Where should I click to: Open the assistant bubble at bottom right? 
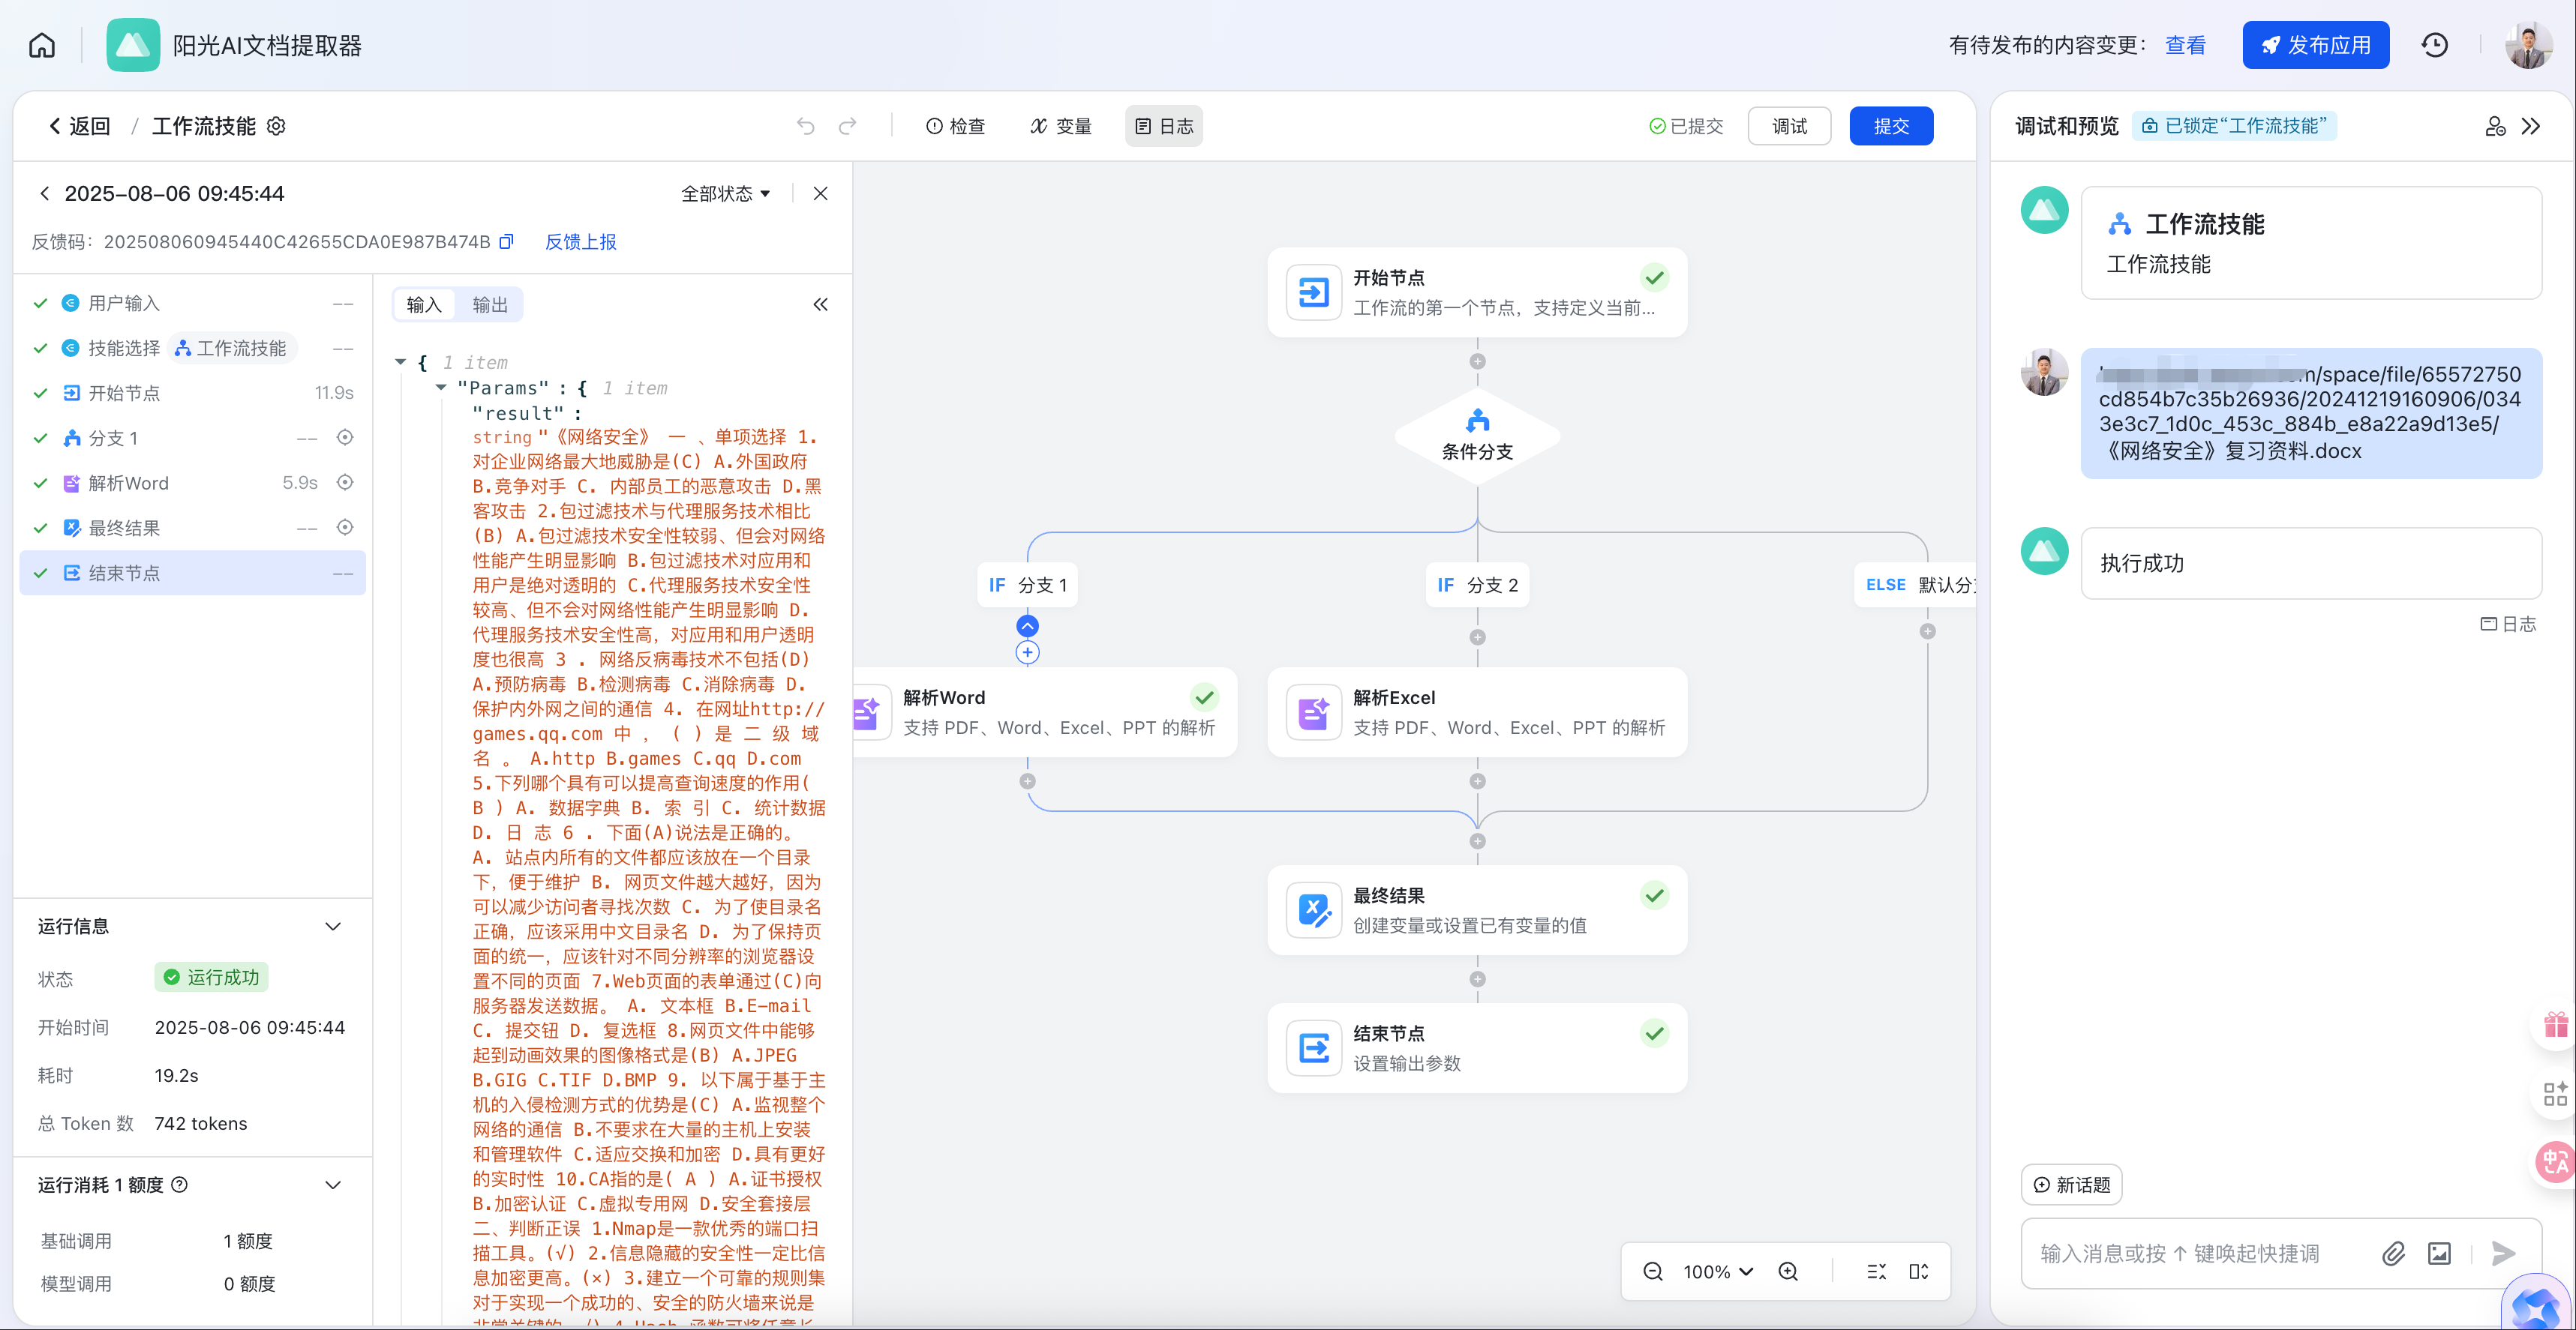[x=2538, y=1304]
